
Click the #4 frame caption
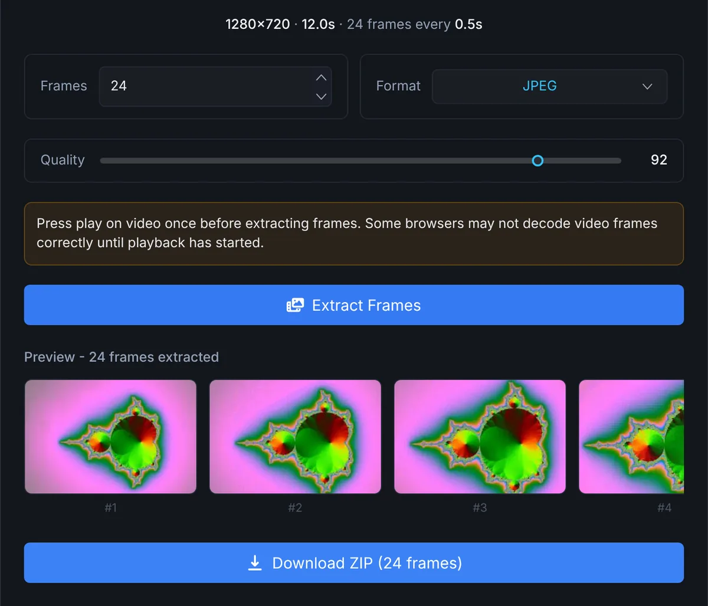[664, 507]
